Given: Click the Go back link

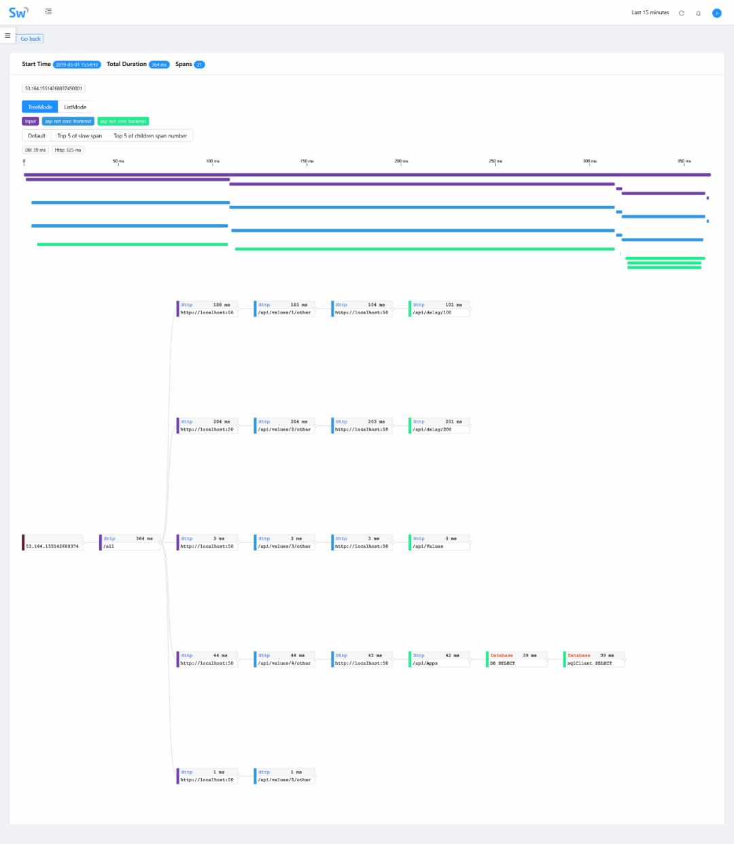Looking at the screenshot, I should coord(31,39).
